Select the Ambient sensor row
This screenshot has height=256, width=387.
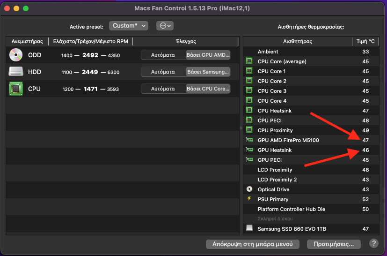pos(311,52)
